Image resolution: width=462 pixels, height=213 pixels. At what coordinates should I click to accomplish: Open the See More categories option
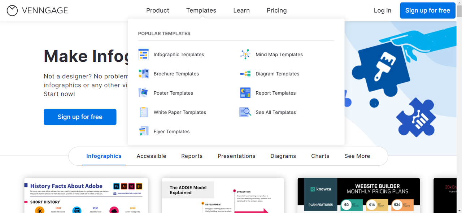pos(357,156)
